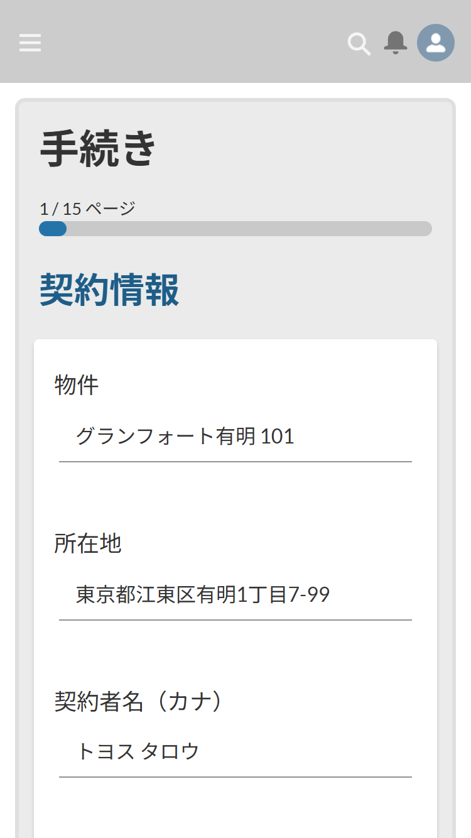Click empty header area beside the menu icon
Screen dimensions: 471x838
(188, 43)
